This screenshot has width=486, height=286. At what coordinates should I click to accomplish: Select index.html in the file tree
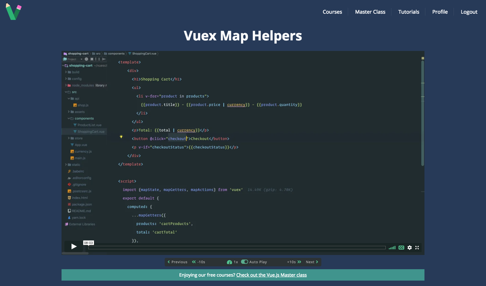tap(77, 198)
